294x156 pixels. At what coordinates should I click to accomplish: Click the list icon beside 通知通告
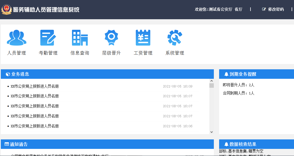tap(7, 144)
